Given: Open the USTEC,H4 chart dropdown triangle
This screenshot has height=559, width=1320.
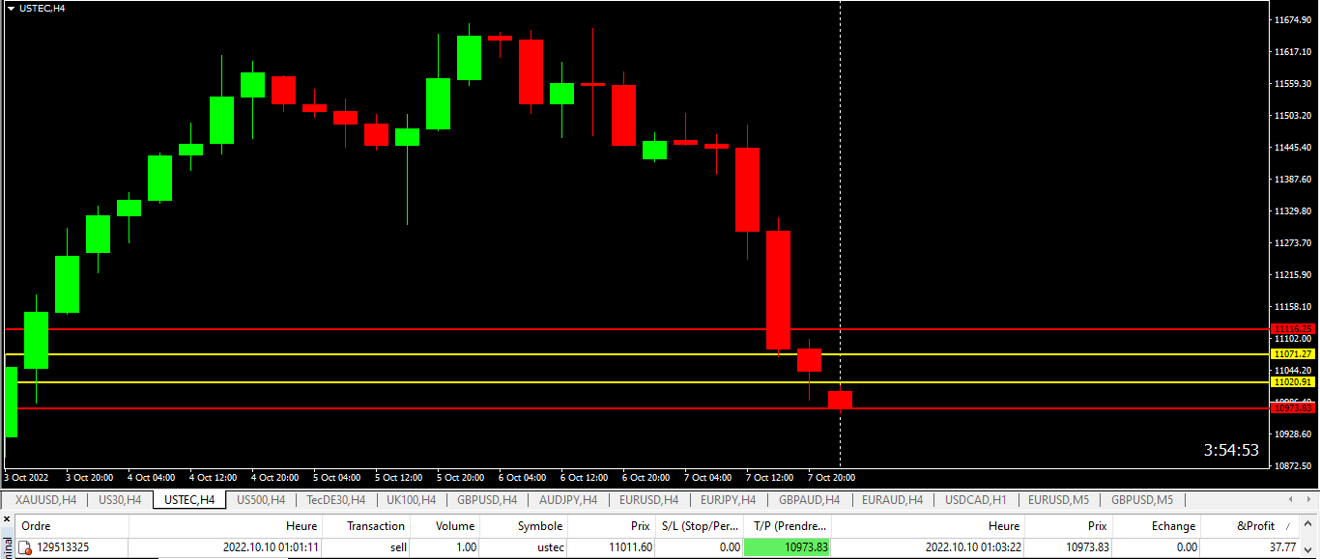Looking at the screenshot, I should [10, 8].
